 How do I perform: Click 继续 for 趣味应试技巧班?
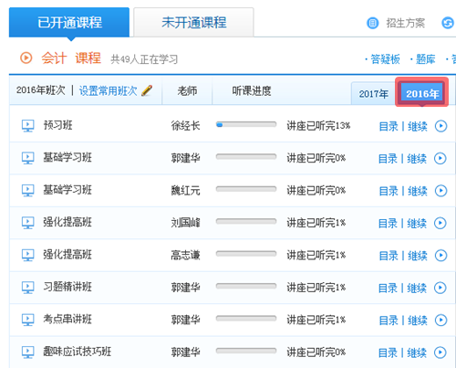(417, 352)
